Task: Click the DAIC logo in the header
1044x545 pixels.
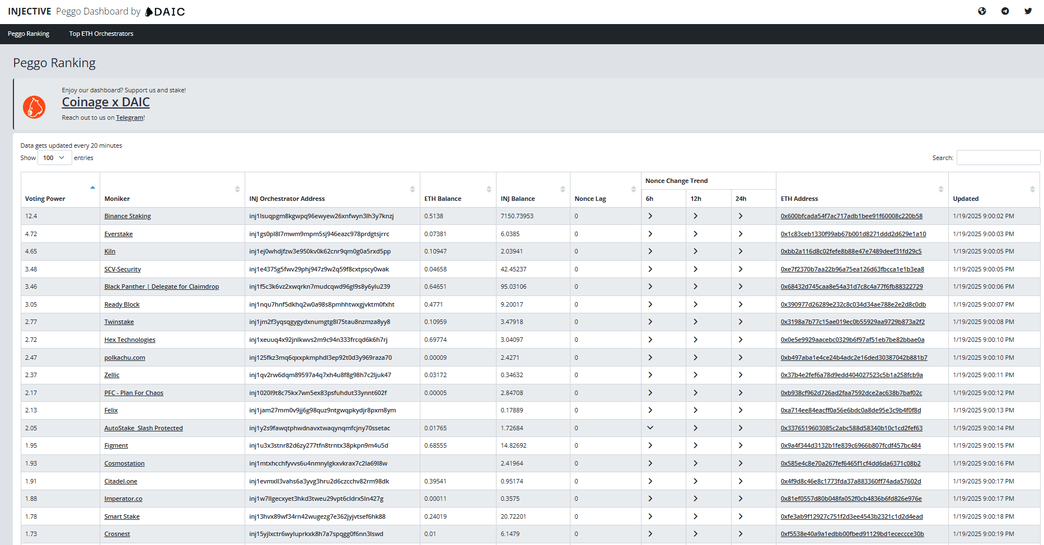Action: [165, 11]
